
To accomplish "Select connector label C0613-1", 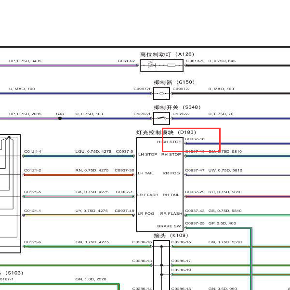I will point(195,61).
